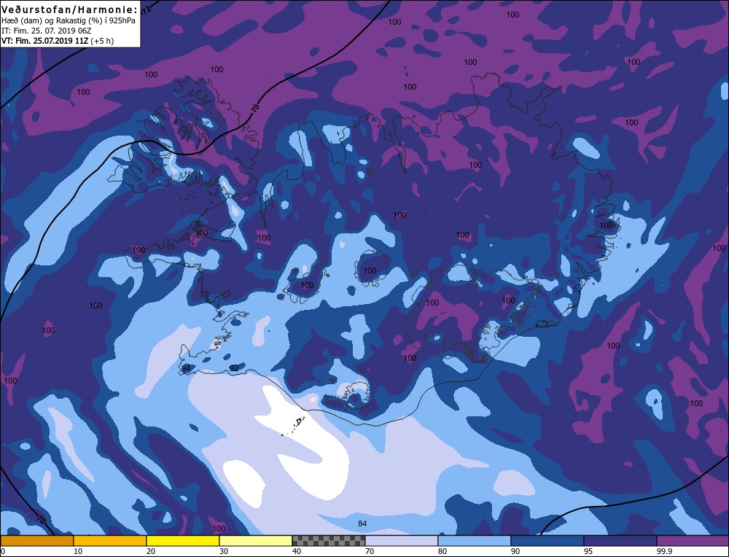Image resolution: width=729 pixels, height=557 pixels.
Task: Click the orange 10–20 legend swatch
Action: 110,541
